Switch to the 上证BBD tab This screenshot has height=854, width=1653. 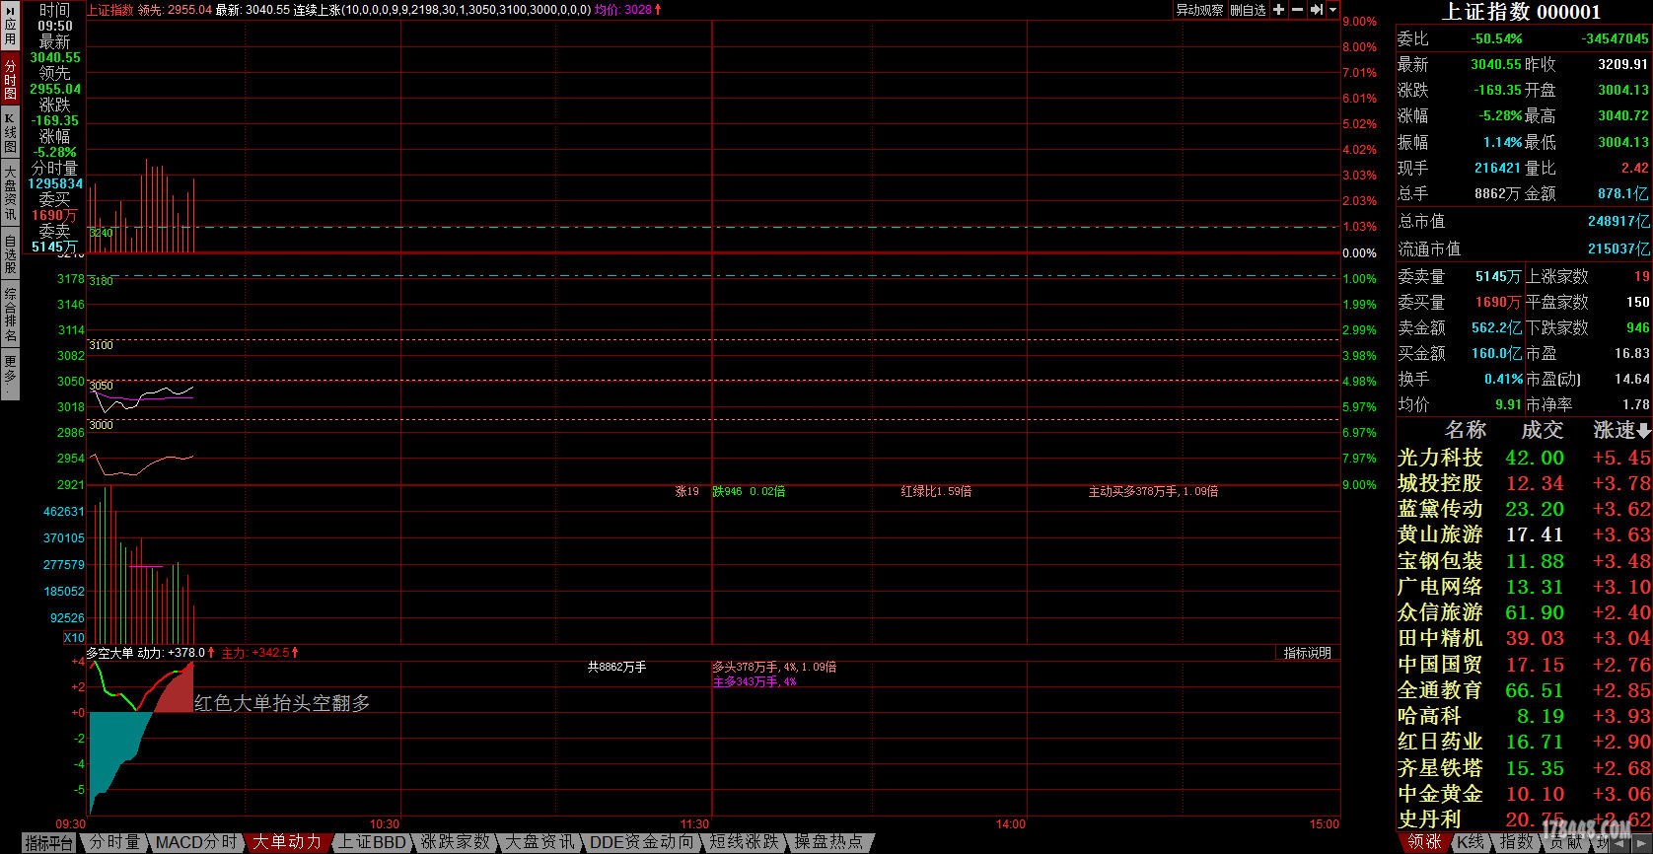click(x=372, y=843)
